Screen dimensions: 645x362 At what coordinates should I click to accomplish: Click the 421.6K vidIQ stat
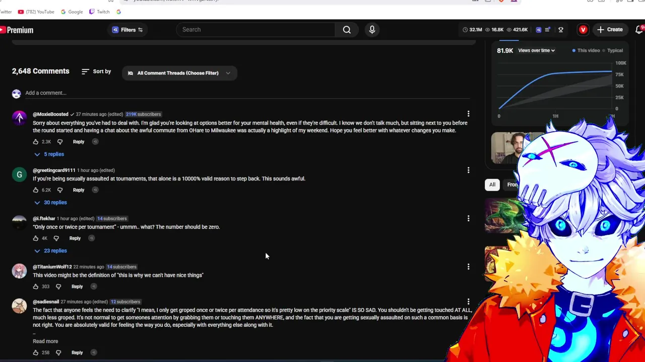coord(517,30)
